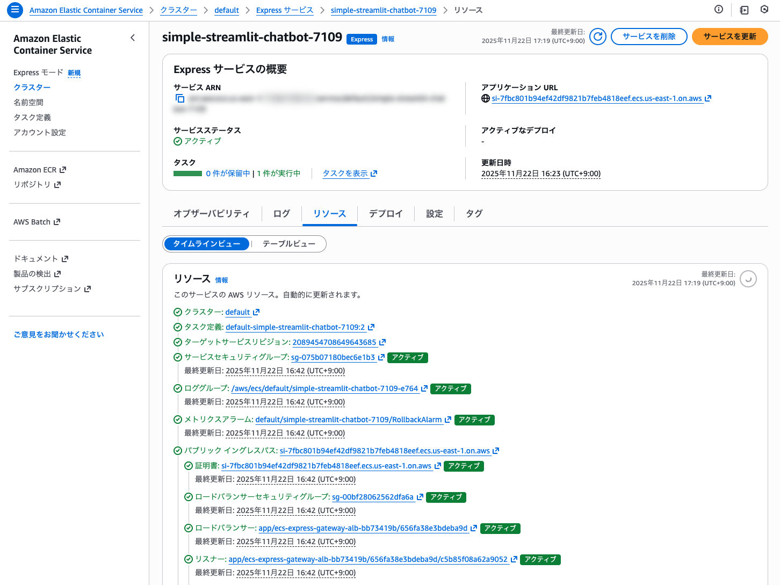The height and width of the screenshot is (585, 780).
Task: Open Express サービス breadcrumb link
Action: pyautogui.click(x=285, y=10)
